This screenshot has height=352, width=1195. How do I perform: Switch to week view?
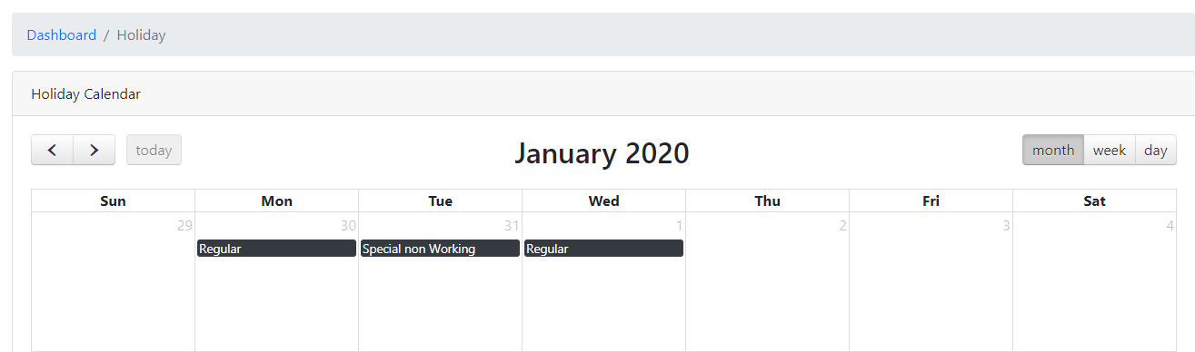(x=1110, y=150)
